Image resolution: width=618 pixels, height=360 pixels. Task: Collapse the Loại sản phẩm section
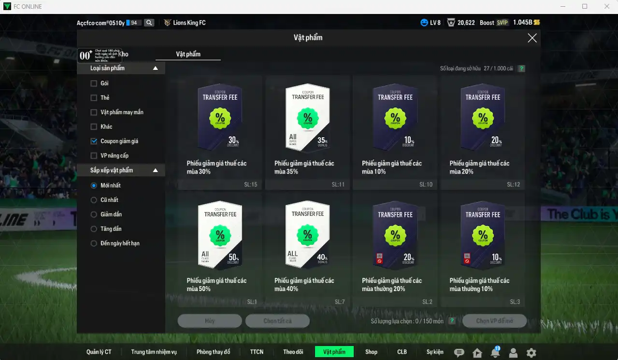tap(156, 68)
